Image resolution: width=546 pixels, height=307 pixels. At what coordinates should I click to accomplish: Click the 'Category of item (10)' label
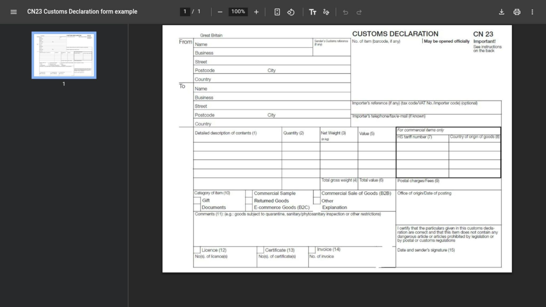212,193
